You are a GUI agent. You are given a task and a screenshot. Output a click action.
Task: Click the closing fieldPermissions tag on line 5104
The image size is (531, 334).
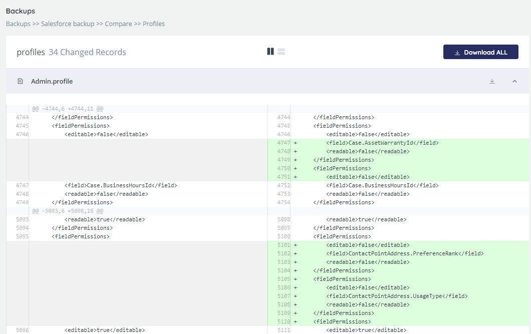click(344, 271)
